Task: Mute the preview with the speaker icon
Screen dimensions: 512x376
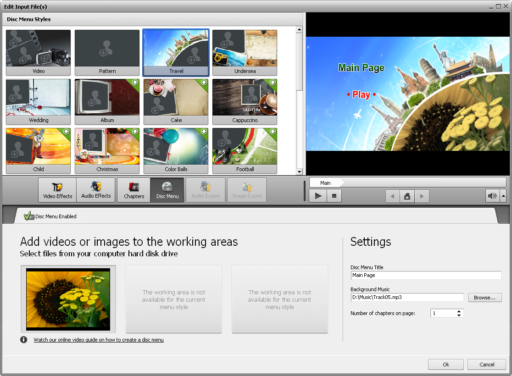Action: pyautogui.click(x=492, y=196)
